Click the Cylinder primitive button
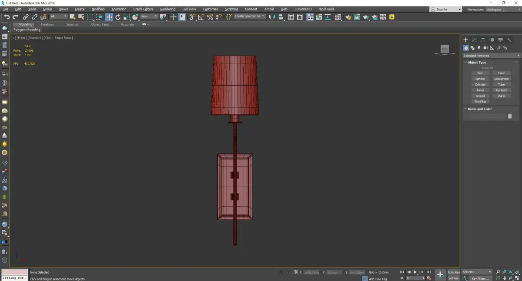 click(480, 85)
